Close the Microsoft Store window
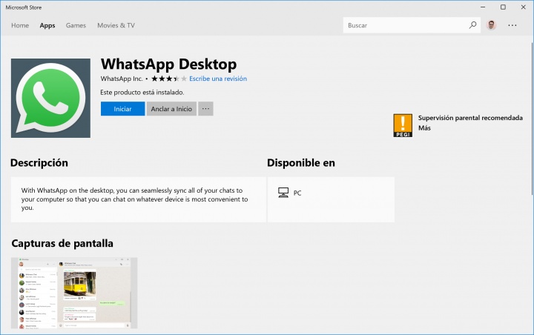Image resolution: width=534 pixels, height=335 pixels. click(524, 7)
